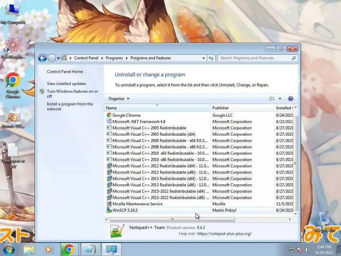Click the Mozilla Maintenance Service icon
Image resolution: width=341 pixels, height=256 pixels.
tap(109, 204)
